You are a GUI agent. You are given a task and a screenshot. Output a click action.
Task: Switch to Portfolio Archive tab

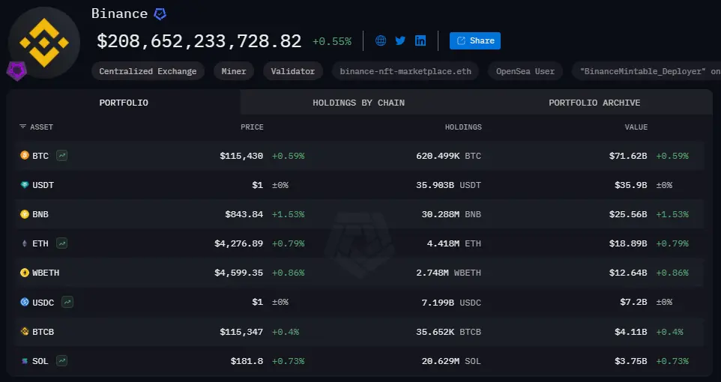594,103
